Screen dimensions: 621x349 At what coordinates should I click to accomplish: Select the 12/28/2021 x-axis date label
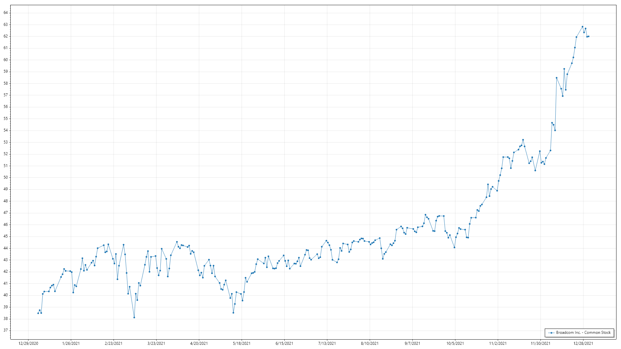[x=583, y=344]
